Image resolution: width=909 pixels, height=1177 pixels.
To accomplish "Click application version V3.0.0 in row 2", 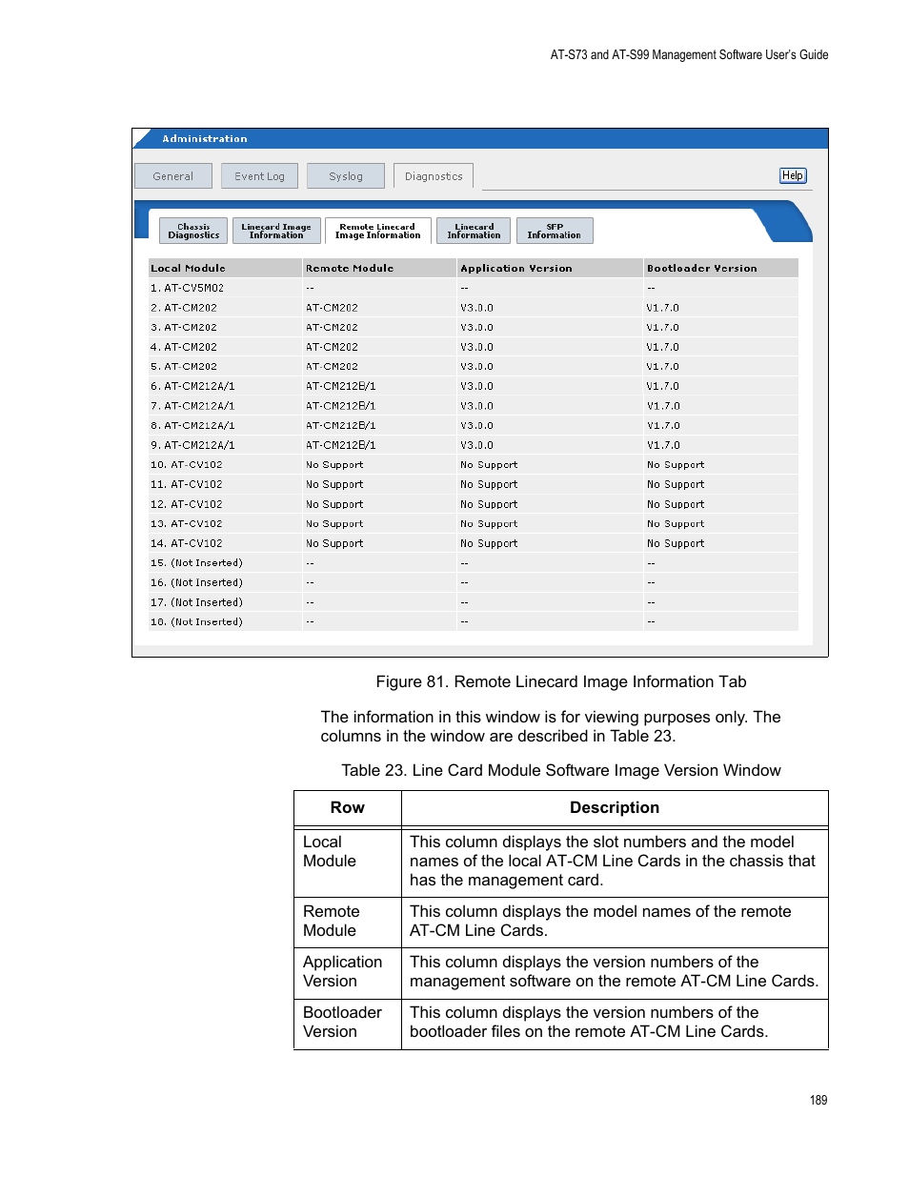I will pos(477,308).
